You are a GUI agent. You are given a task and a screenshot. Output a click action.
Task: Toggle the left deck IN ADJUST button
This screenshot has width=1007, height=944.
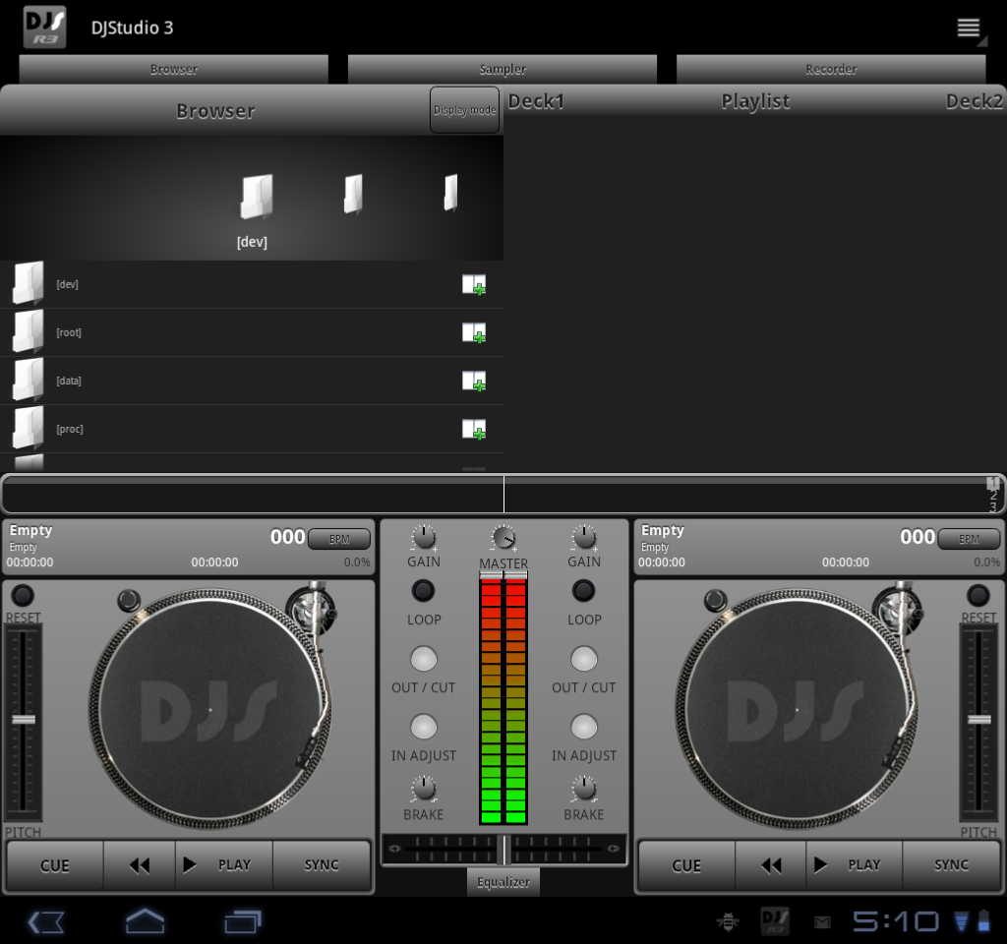point(423,727)
